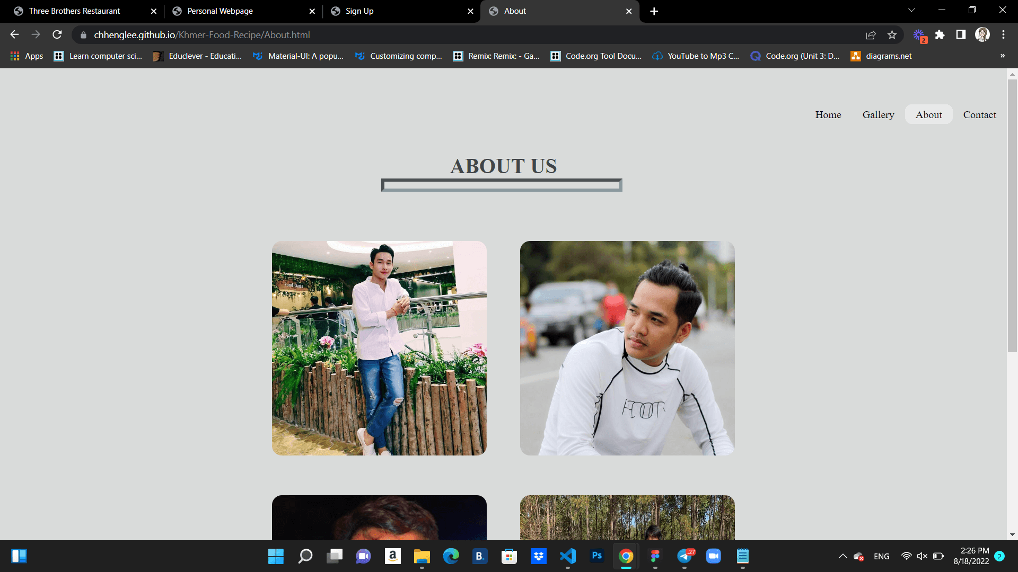
Task: Open Teams Chat on the taskbar
Action: tap(363, 556)
